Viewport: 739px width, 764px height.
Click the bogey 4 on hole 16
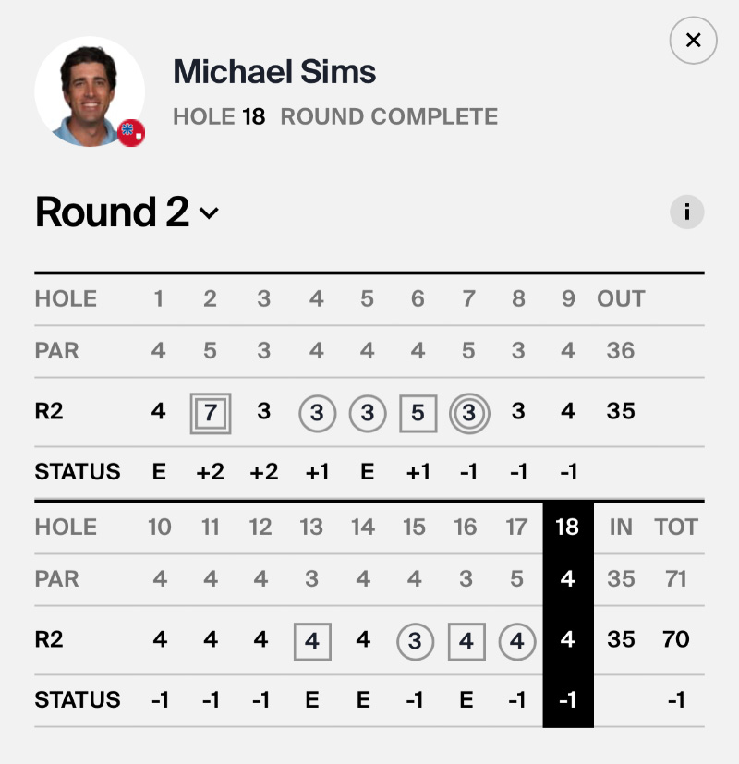[x=466, y=640]
